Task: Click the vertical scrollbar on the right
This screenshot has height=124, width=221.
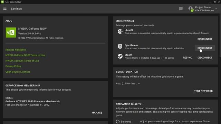Action: [x=220, y=35]
